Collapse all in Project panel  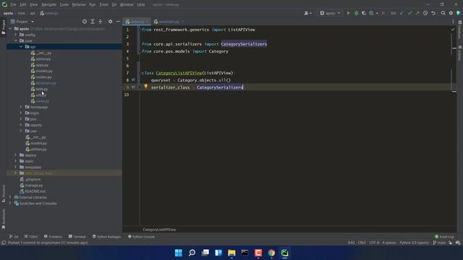click(101, 22)
